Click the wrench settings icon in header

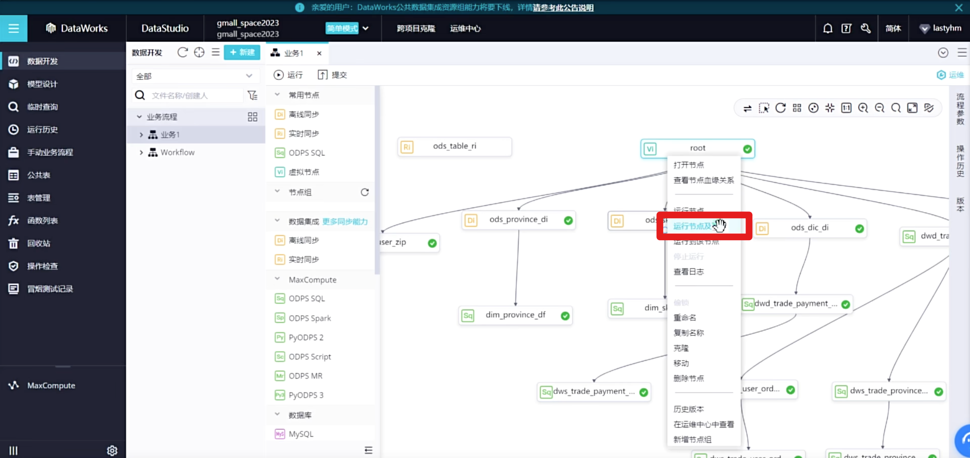coord(866,28)
